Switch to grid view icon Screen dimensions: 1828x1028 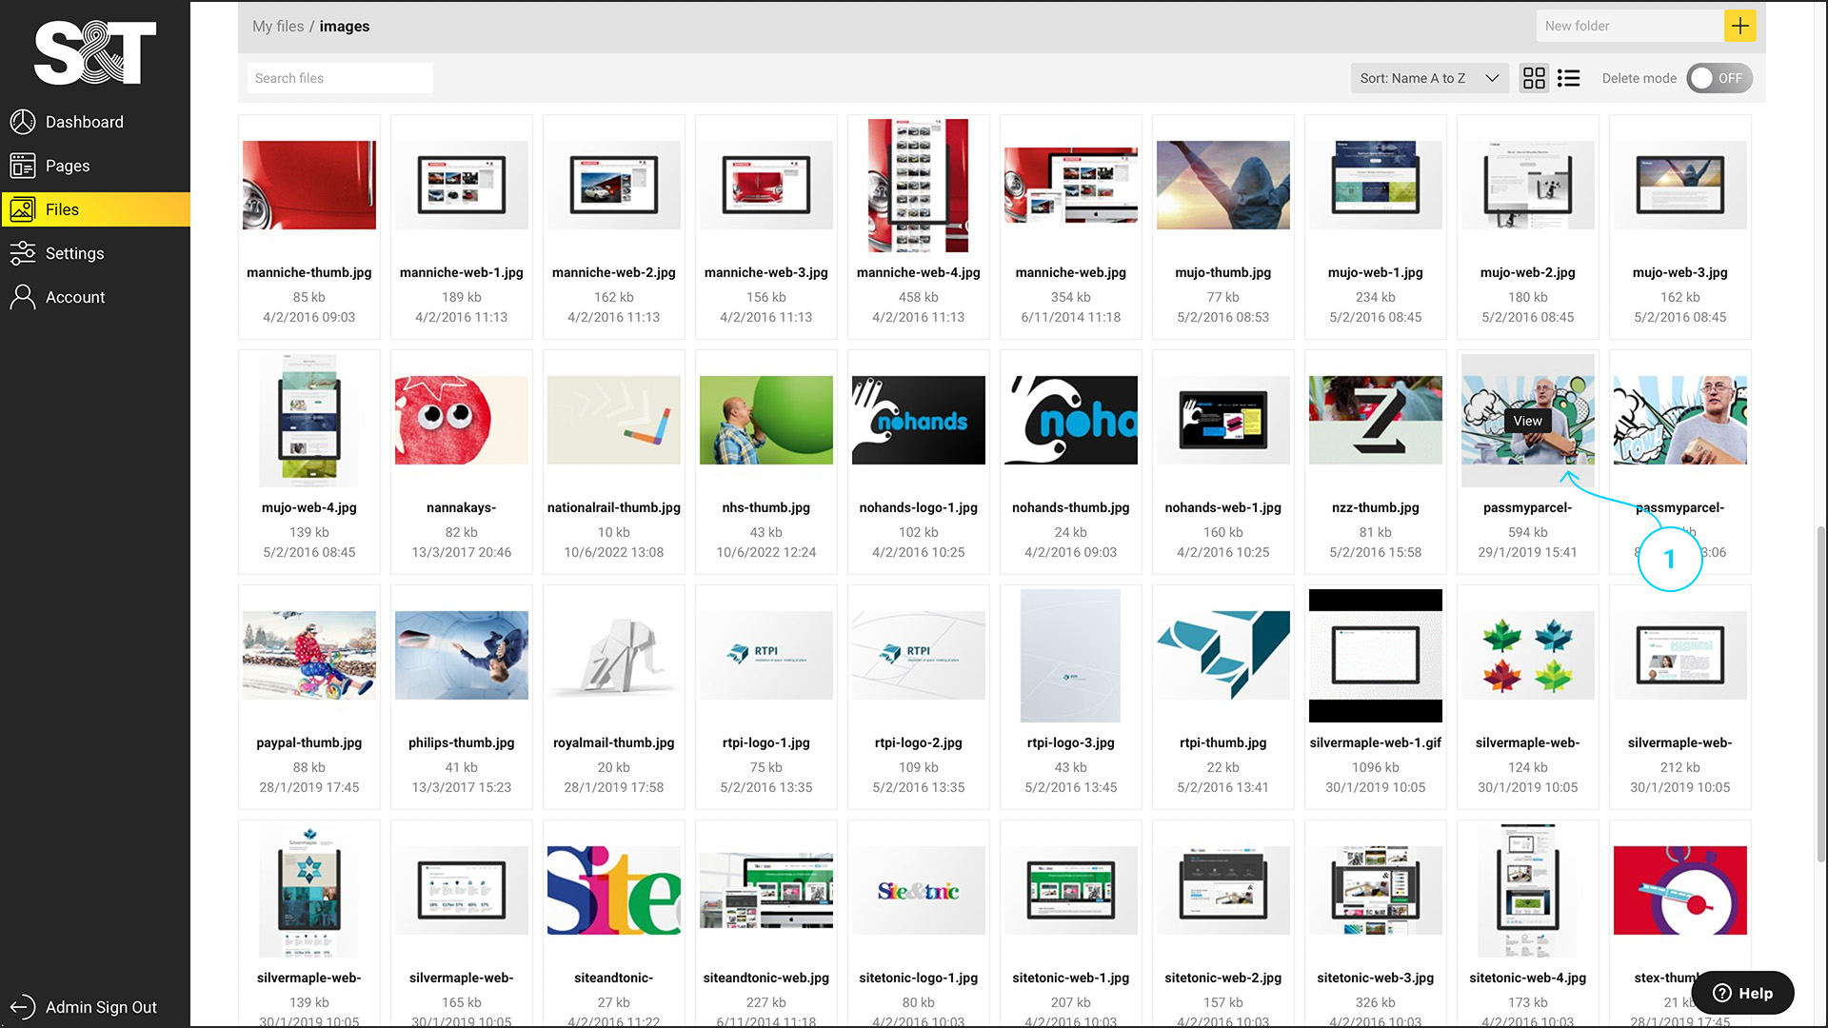pos(1534,78)
